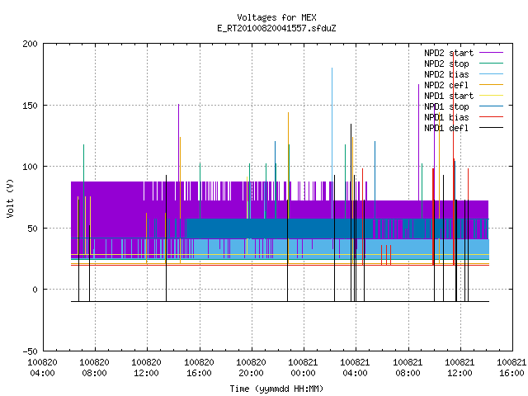This screenshot has width=528, height=396.
Task: Click the x-axis label 100820 08:00
Action: pyautogui.click(x=95, y=368)
